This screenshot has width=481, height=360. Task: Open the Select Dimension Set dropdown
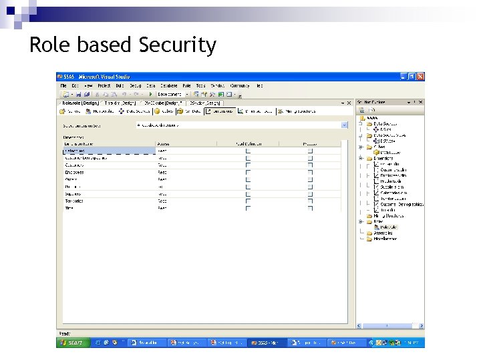(344, 125)
